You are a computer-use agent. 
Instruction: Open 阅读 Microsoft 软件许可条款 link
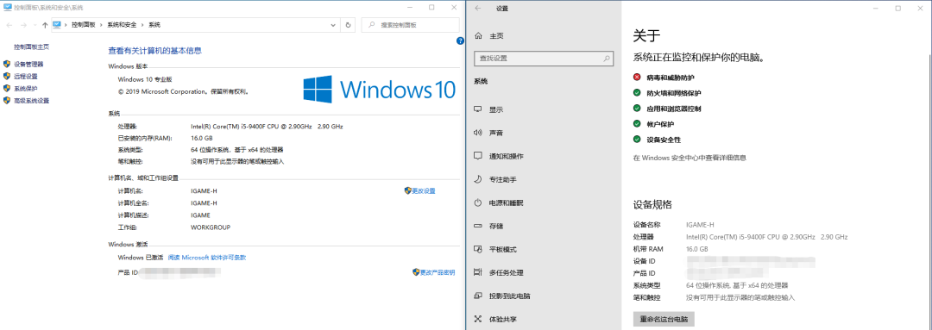[x=207, y=258]
